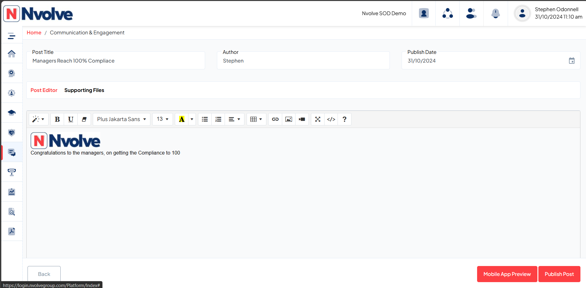Apply the yellow highlight text color
586x288 pixels.
pyautogui.click(x=182, y=119)
